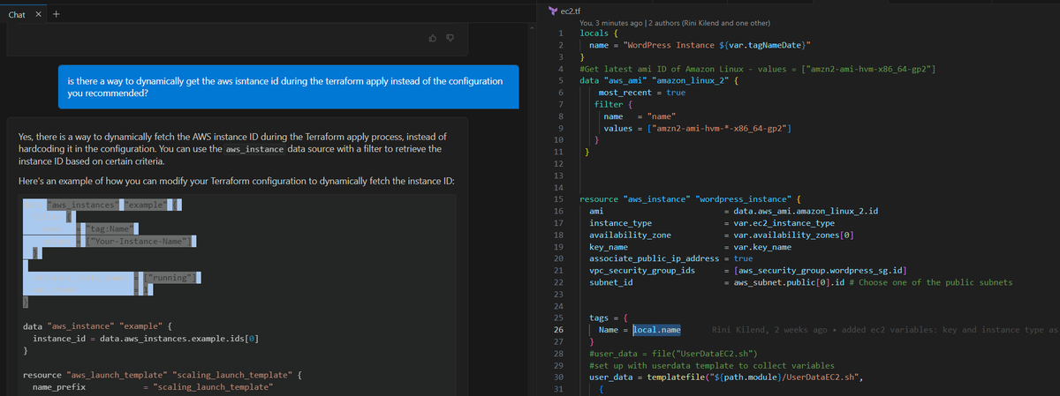Click the "running" value in chat code
Viewport: 1060px width, 396px height.
[170, 278]
